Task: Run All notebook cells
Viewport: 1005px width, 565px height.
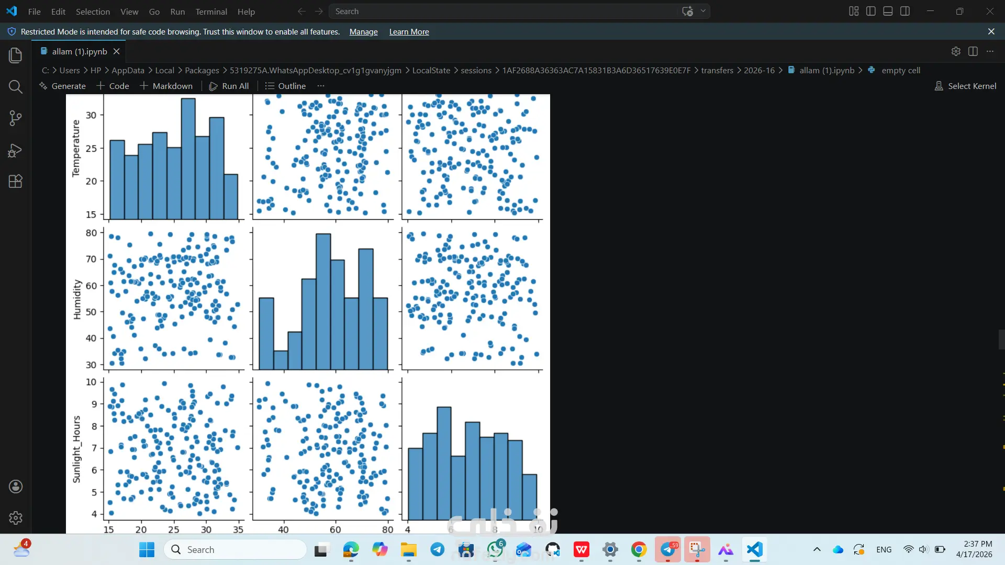Action: [229, 86]
